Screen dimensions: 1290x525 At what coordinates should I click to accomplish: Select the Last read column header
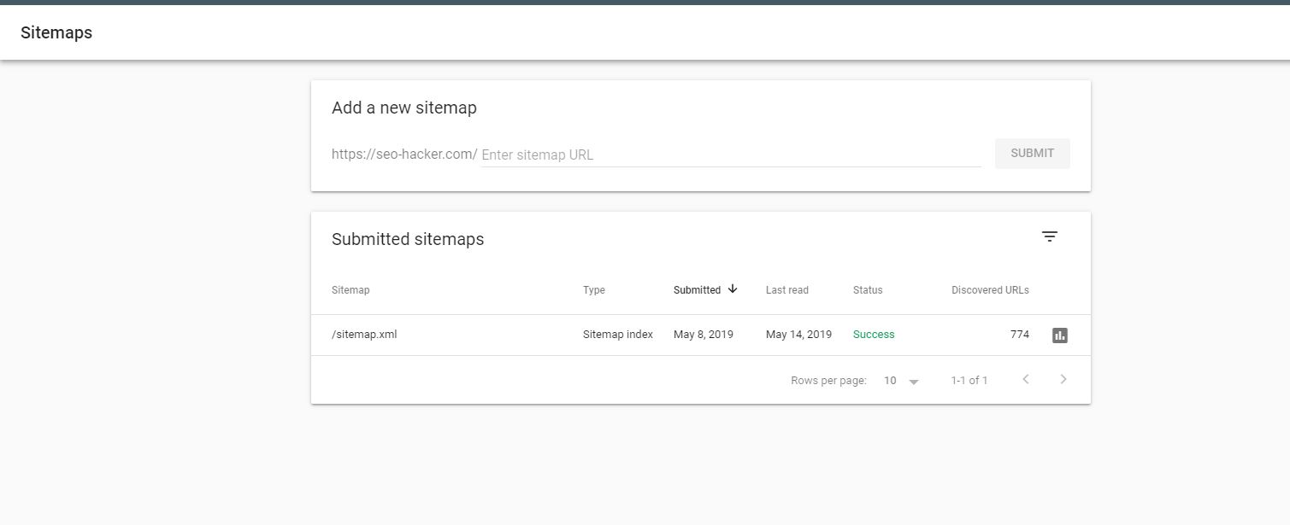click(786, 290)
